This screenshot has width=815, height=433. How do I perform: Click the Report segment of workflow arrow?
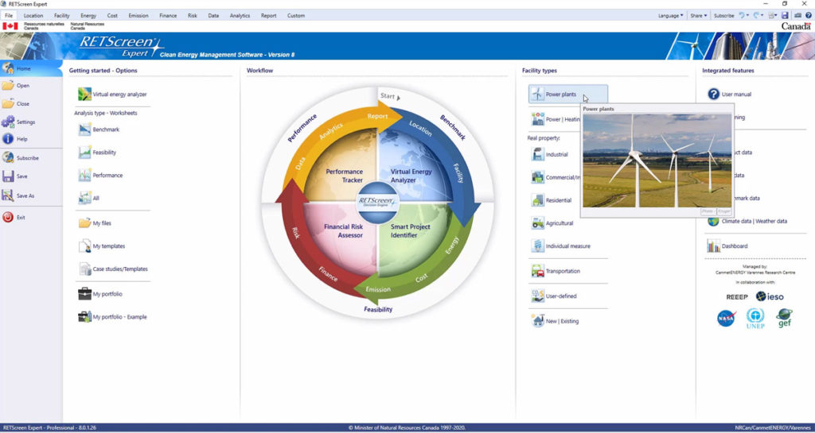[x=377, y=116]
